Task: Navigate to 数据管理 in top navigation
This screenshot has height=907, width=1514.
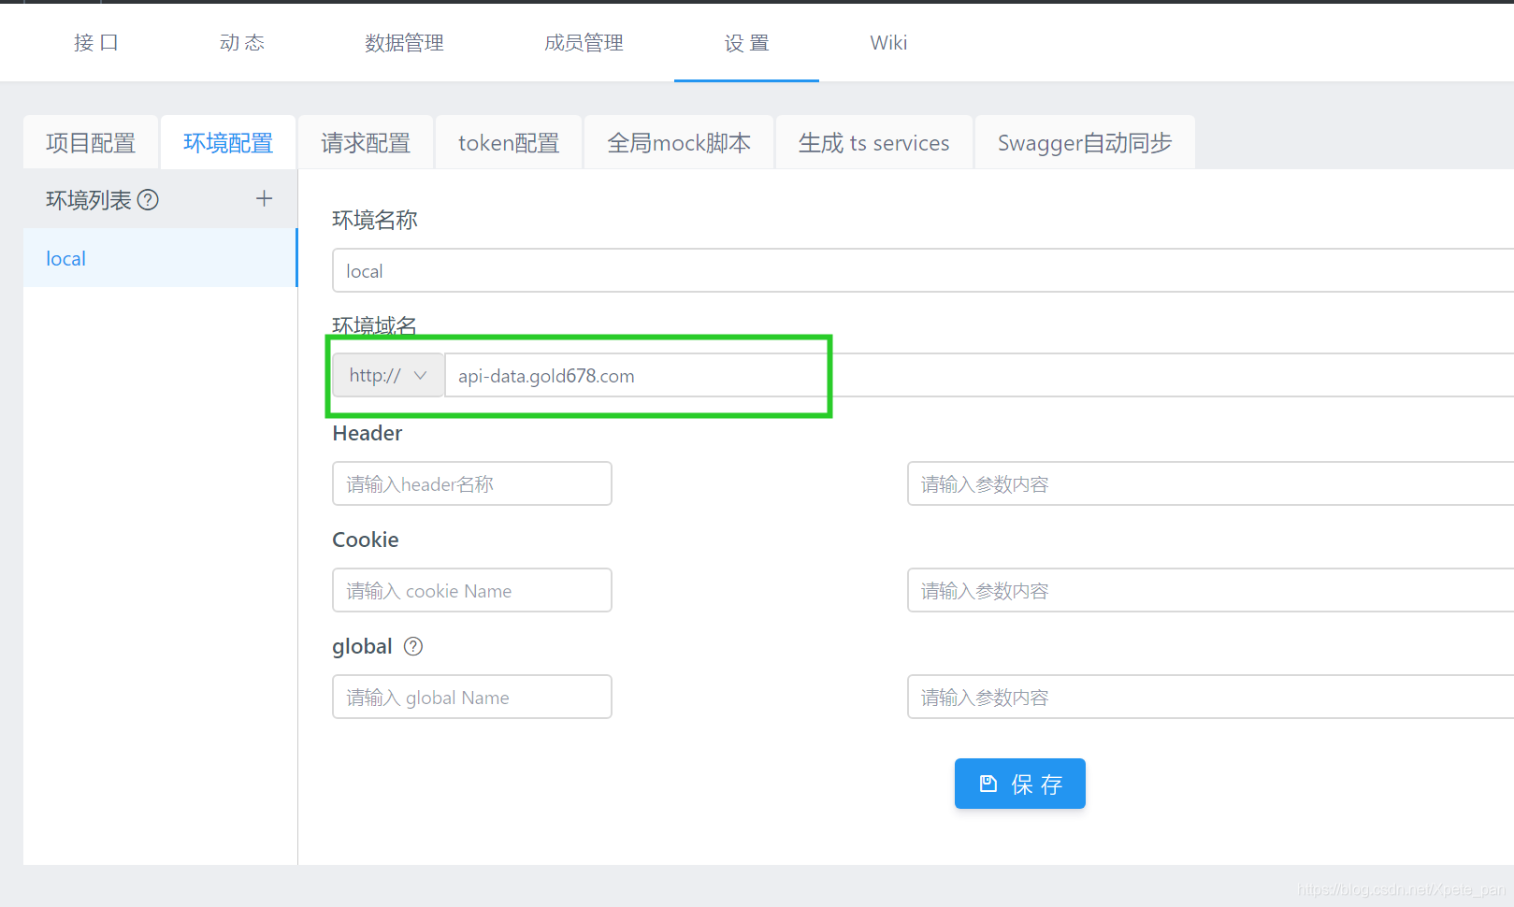Action: [x=403, y=42]
